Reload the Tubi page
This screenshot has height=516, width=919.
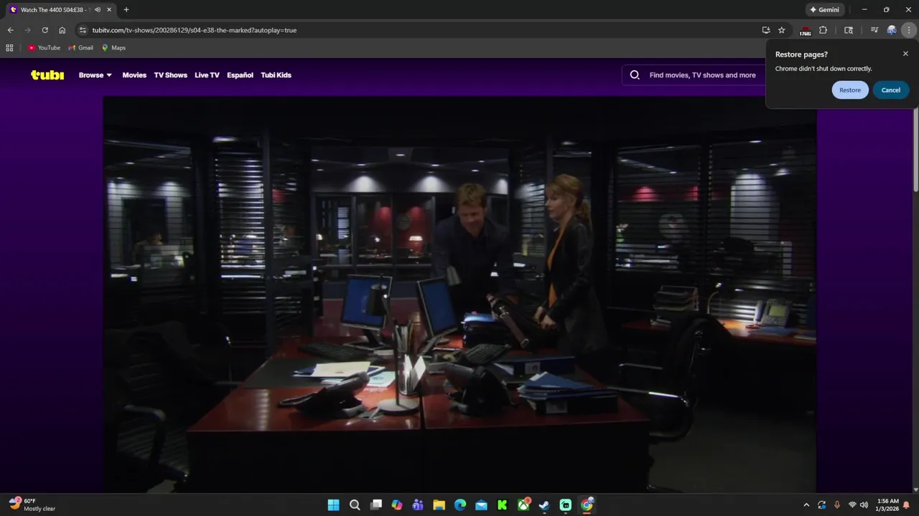[x=45, y=30]
